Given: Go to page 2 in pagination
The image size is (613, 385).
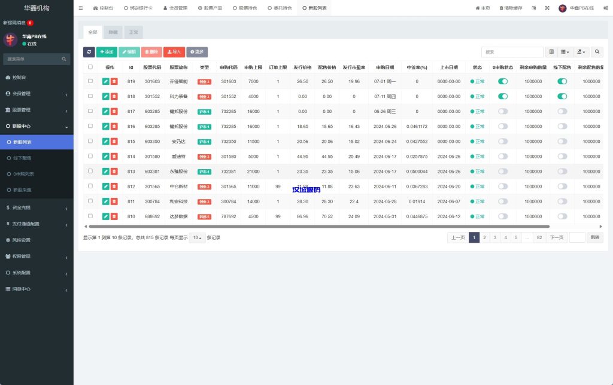Looking at the screenshot, I should [x=485, y=237].
